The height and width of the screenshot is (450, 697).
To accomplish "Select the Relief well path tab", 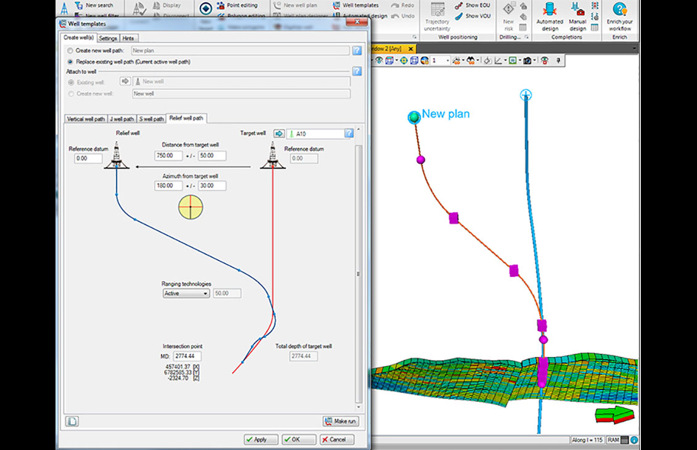I will coord(186,118).
